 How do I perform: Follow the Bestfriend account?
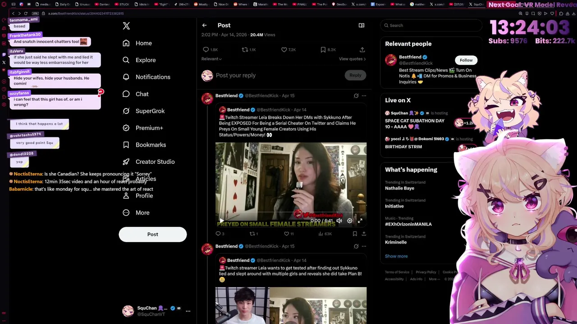pyautogui.click(x=466, y=60)
